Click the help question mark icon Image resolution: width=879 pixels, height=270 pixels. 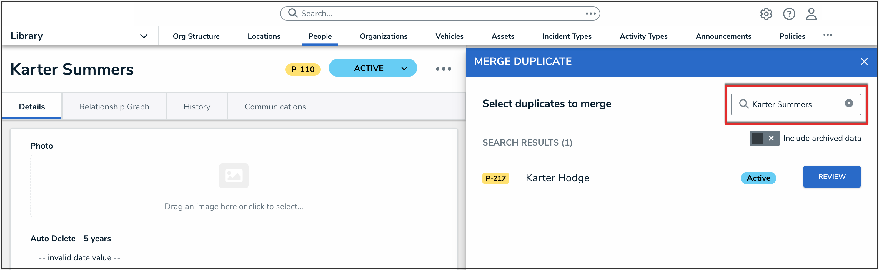(x=789, y=14)
